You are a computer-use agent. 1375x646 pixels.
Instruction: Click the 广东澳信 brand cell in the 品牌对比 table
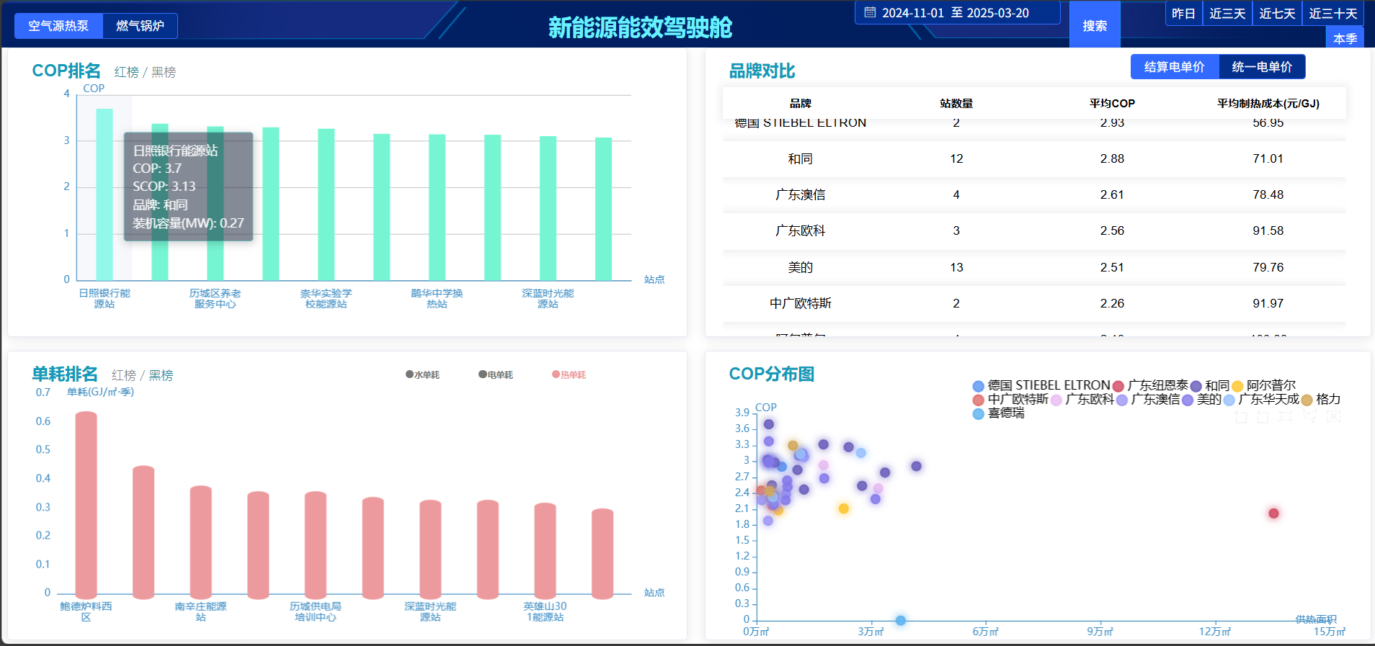[x=801, y=194]
